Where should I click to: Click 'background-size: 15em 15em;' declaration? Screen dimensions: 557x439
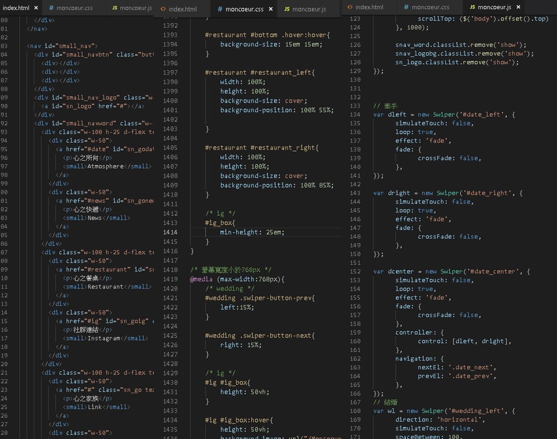[271, 44]
